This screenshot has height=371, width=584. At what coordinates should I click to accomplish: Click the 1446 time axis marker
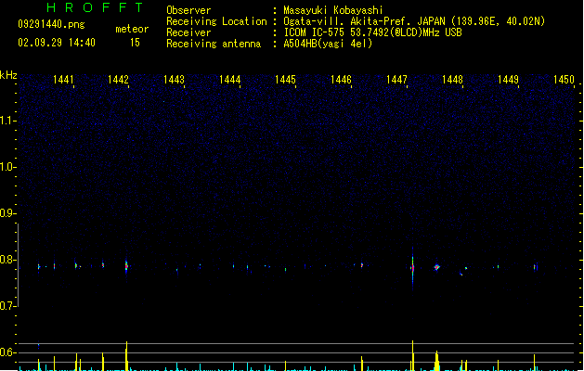pos(341,80)
